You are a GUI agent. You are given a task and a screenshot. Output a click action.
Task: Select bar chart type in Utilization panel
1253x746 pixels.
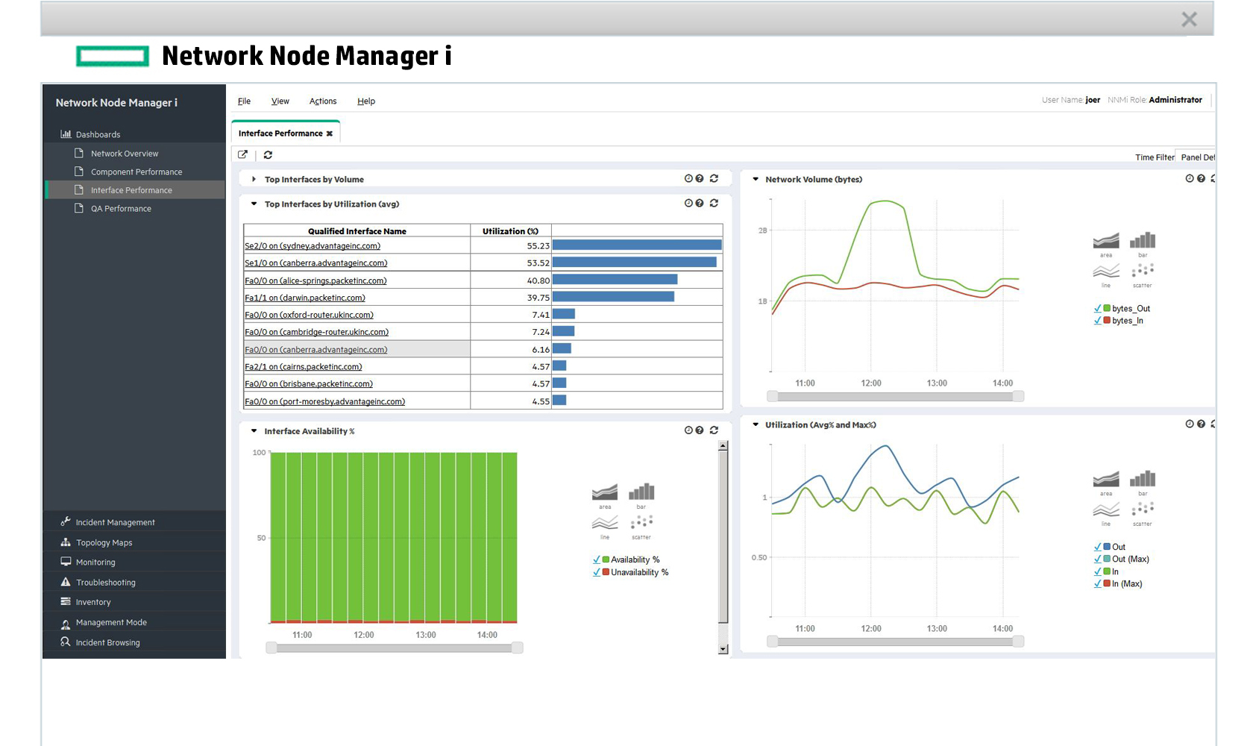click(x=1143, y=483)
